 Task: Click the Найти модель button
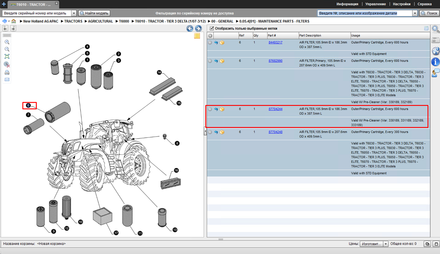pyautogui.click(x=94, y=13)
